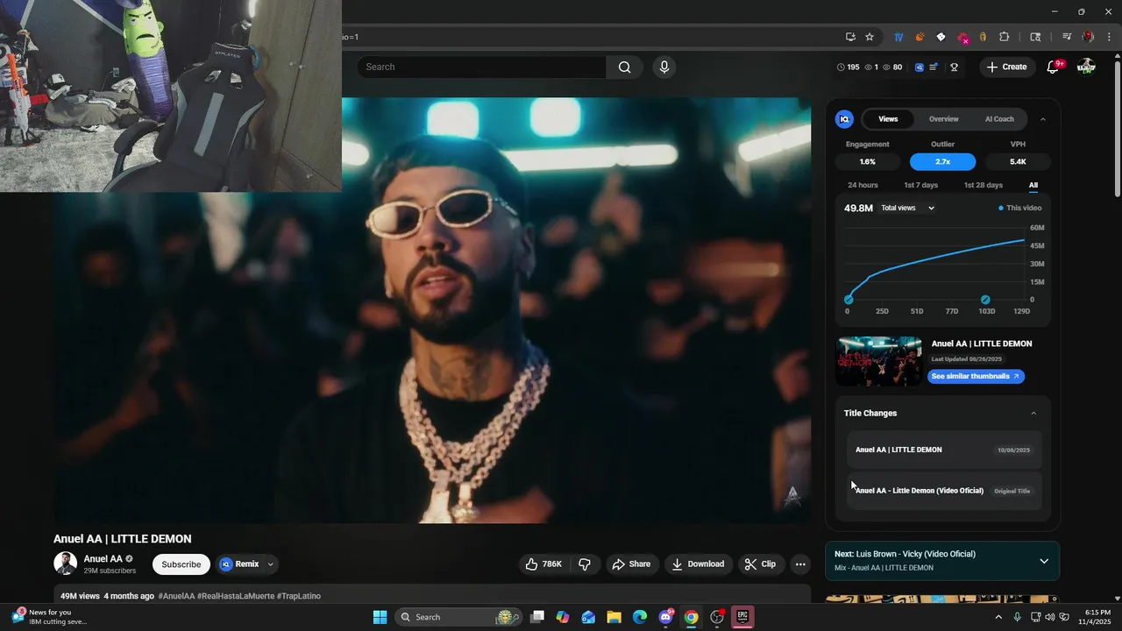Click the #AnuelAA hashtag
The height and width of the screenshot is (631, 1122).
(176, 596)
